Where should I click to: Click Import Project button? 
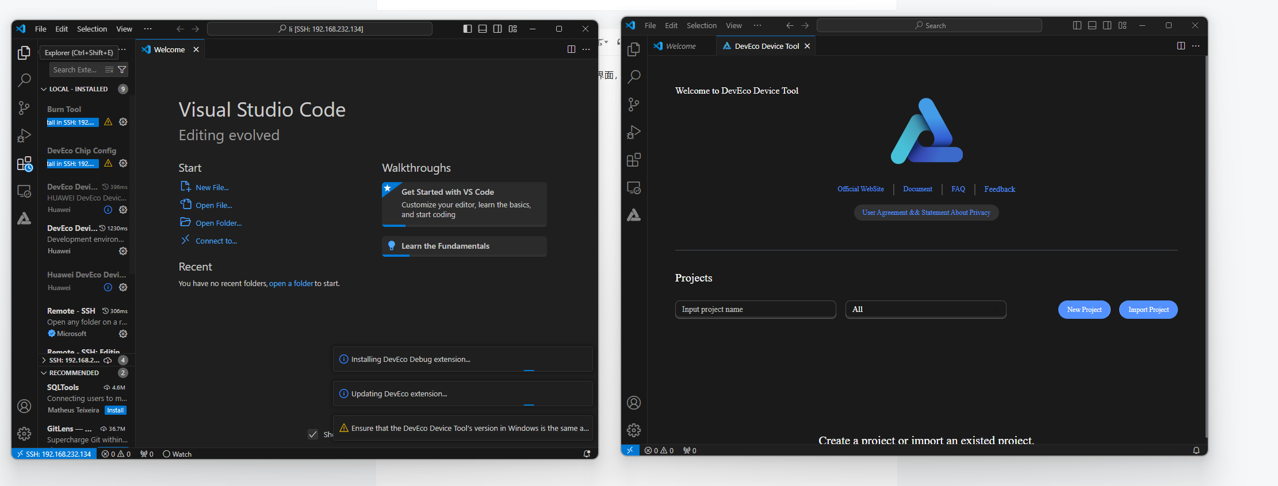[1148, 310]
